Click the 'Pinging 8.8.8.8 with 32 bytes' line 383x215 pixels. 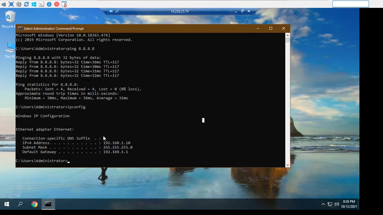tap(58, 58)
